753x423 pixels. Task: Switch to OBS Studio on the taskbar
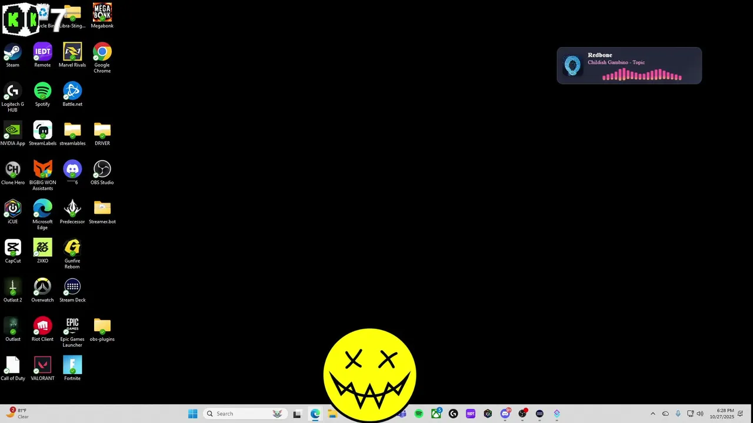(522, 414)
